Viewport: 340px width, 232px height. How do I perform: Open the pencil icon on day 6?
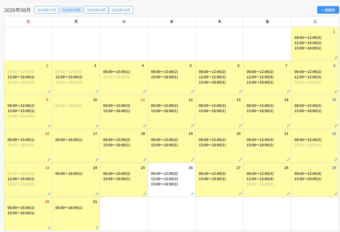240,92
